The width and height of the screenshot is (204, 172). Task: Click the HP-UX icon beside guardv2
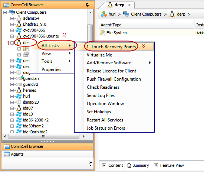[x=19, y=84]
